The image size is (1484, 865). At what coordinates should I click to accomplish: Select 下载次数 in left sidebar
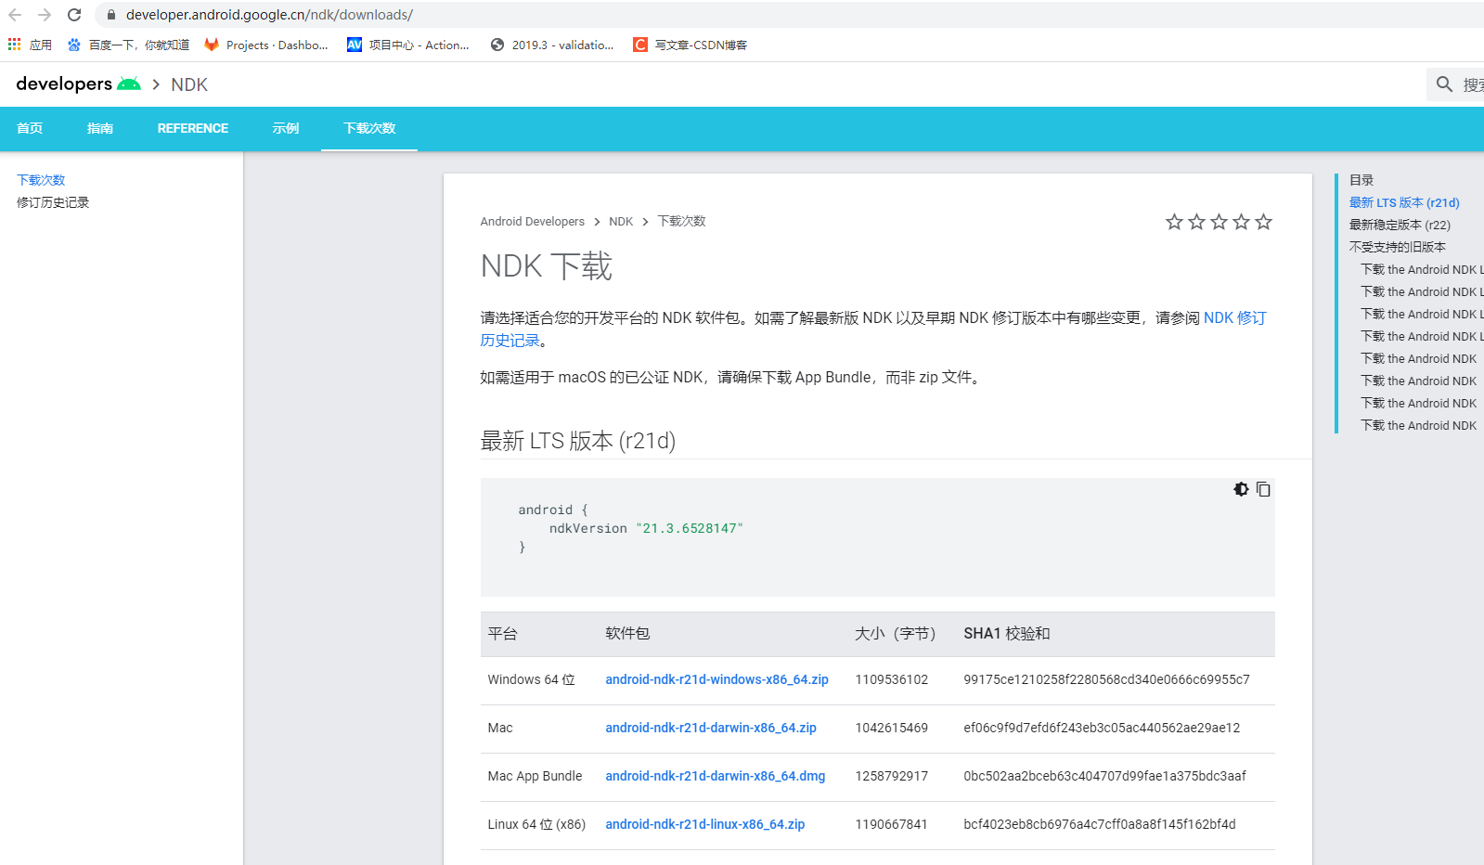pyautogui.click(x=41, y=180)
